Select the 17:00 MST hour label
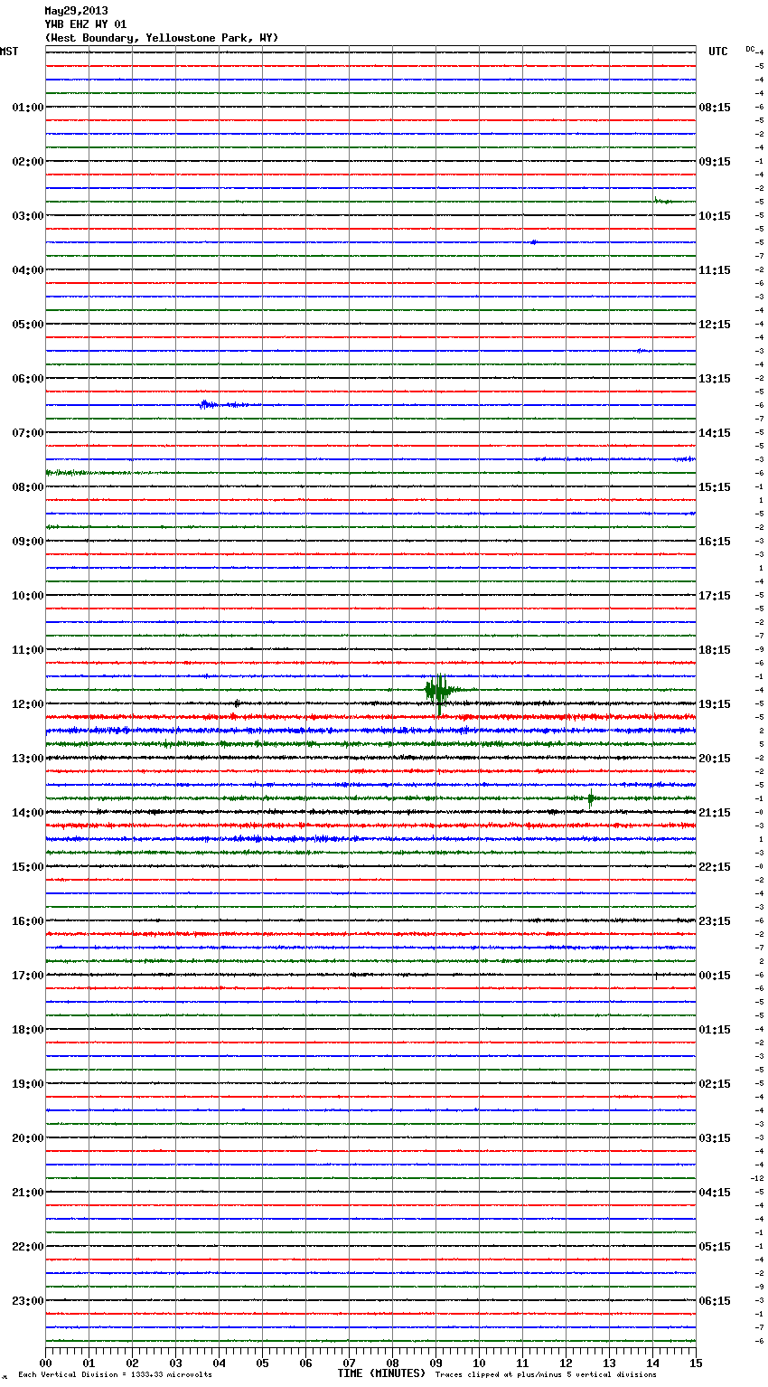Screen dimensions: 768x1387 (x=28, y=976)
